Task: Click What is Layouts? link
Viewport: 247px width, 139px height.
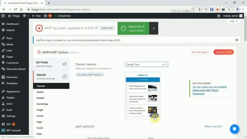Action: click(213, 126)
